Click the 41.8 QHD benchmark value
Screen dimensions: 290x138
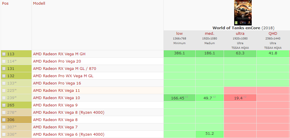(273, 53)
